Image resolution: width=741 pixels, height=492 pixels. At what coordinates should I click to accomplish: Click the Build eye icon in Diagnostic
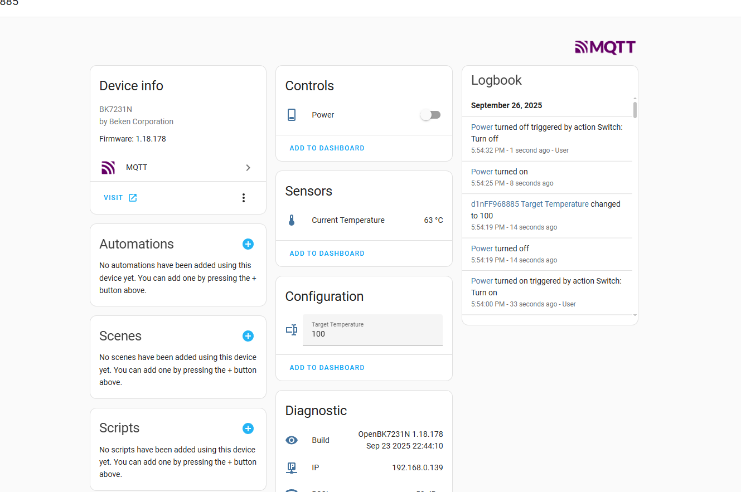[x=292, y=440]
